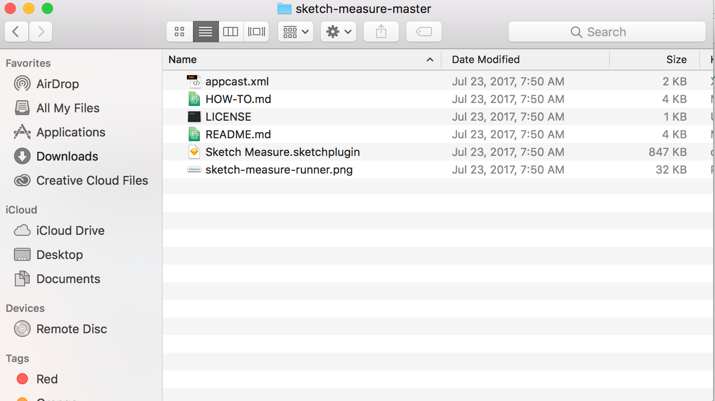The image size is (715, 401).
Task: Open the gear Action menu
Action: tap(338, 32)
